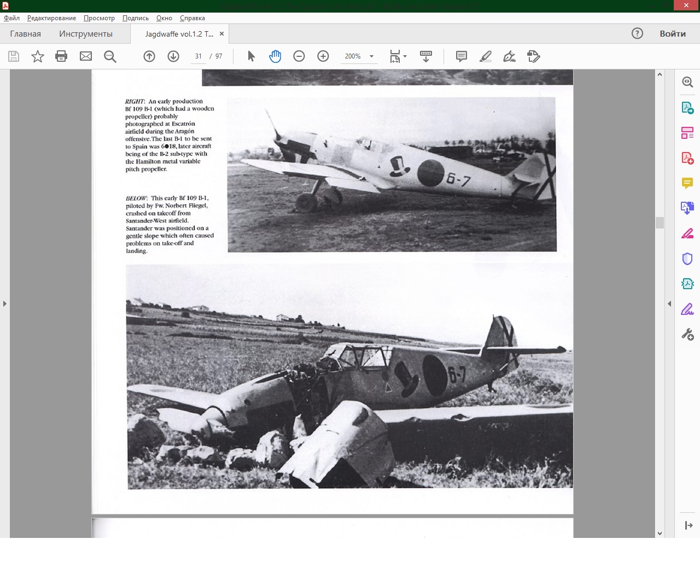
Task: Zoom in with plus button
Action: pos(323,56)
